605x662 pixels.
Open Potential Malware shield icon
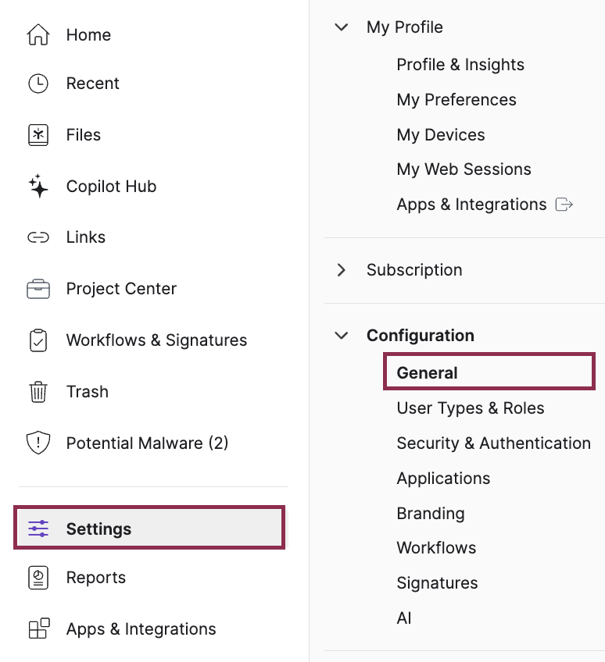click(38, 443)
